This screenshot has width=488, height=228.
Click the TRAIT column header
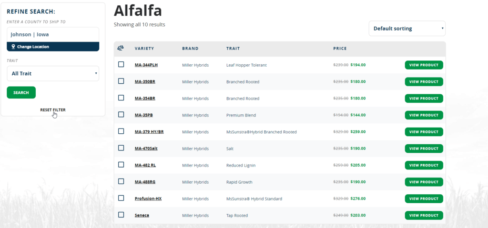[x=233, y=49]
